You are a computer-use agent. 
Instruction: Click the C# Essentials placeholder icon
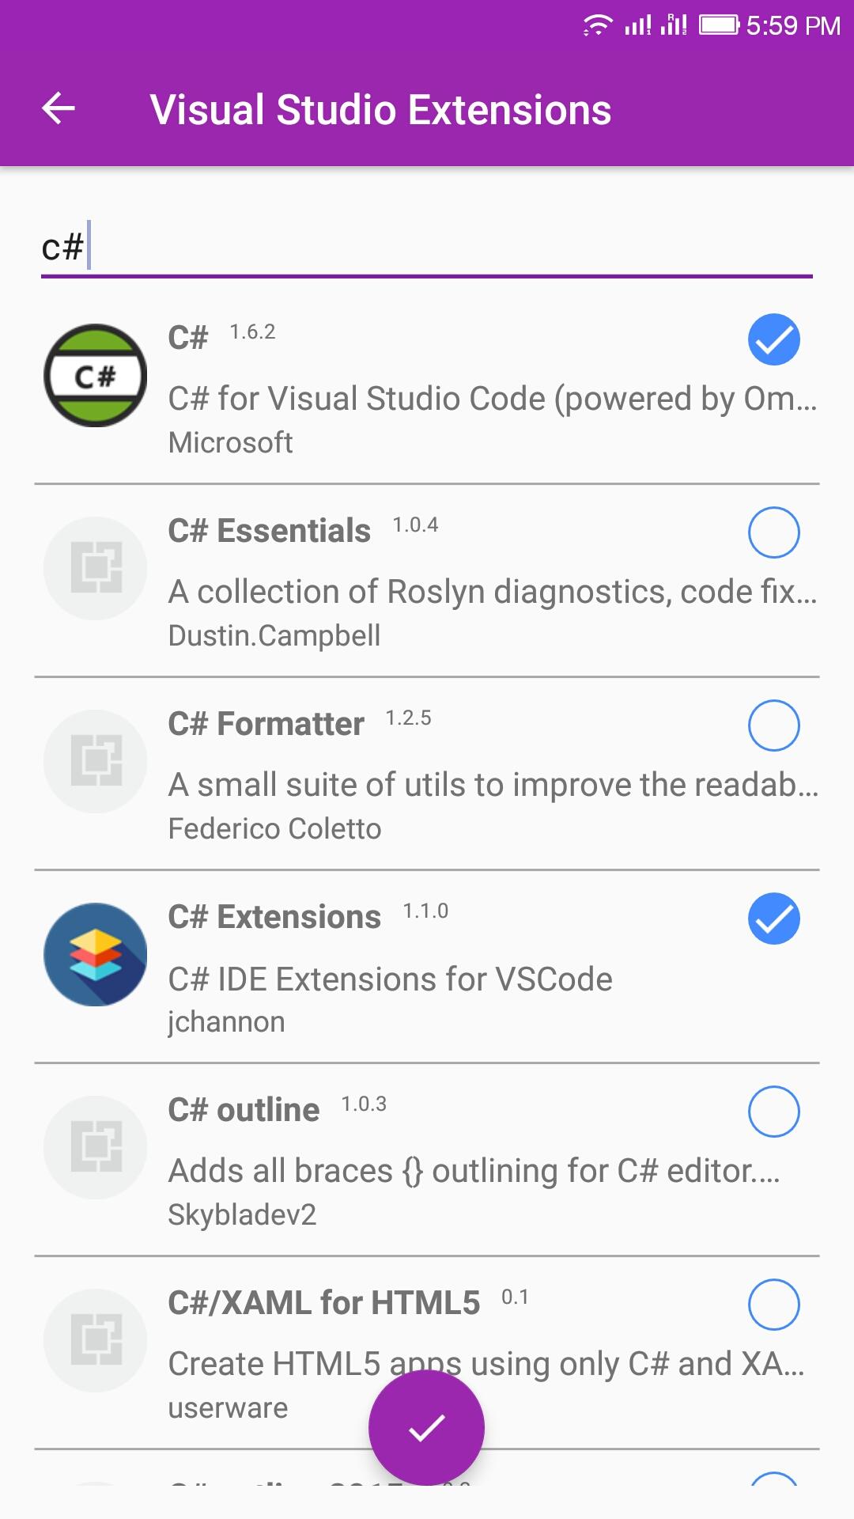click(x=95, y=568)
